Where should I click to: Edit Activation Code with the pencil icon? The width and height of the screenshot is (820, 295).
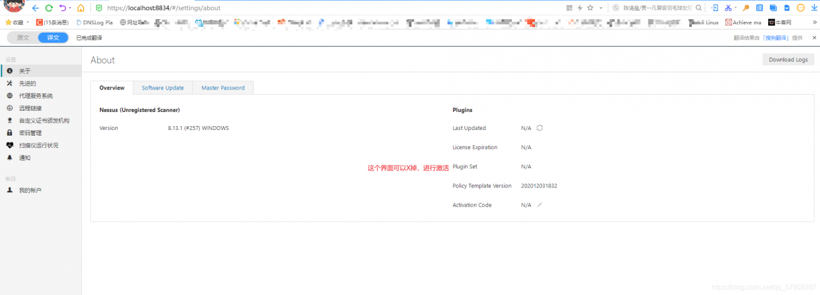coord(539,205)
